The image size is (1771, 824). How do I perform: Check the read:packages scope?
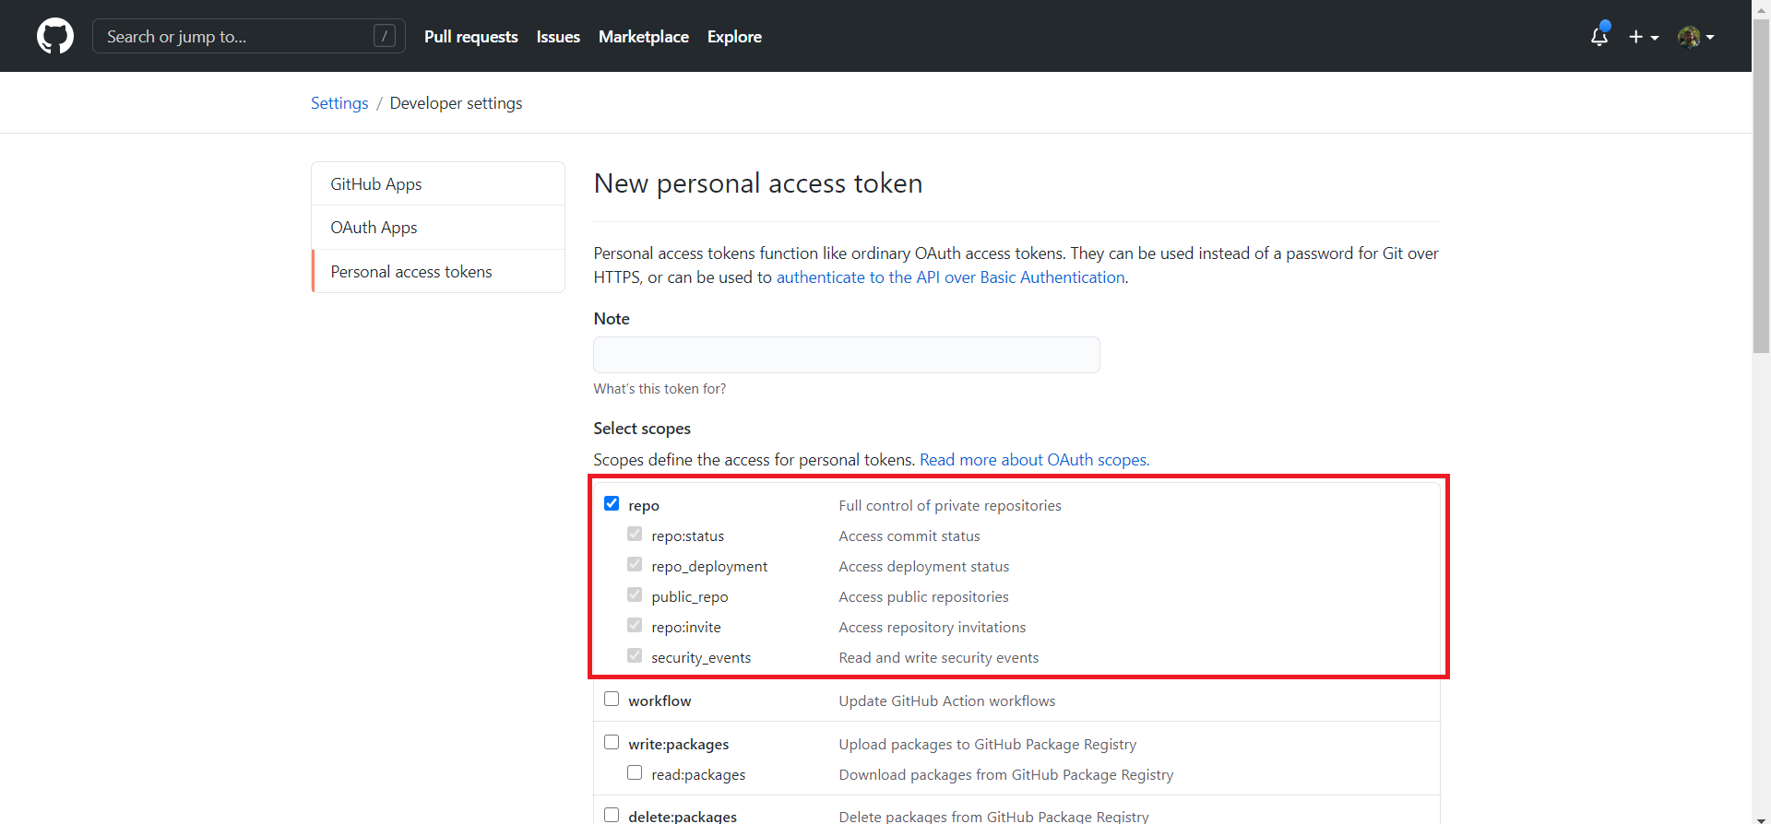coord(635,772)
